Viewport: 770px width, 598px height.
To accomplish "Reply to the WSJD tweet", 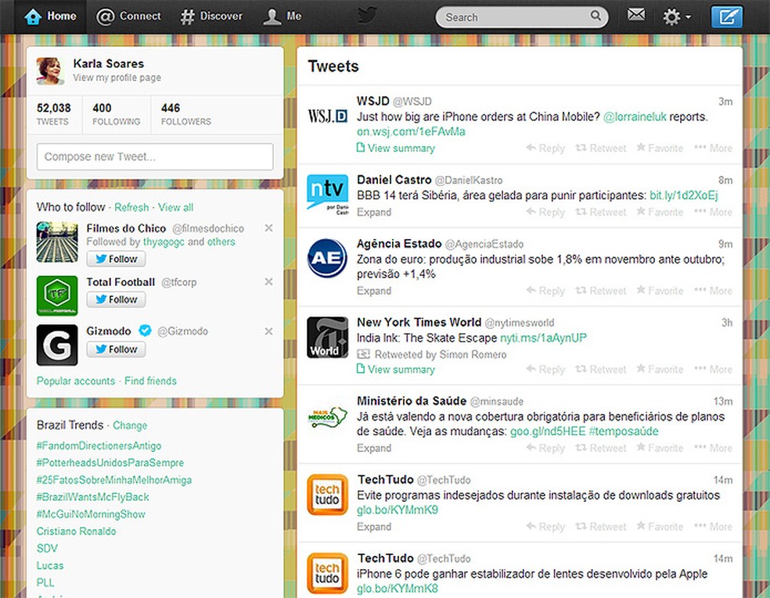I will [x=545, y=149].
